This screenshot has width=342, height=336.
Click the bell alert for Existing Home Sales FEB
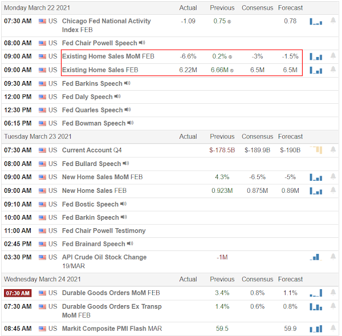[333, 70]
